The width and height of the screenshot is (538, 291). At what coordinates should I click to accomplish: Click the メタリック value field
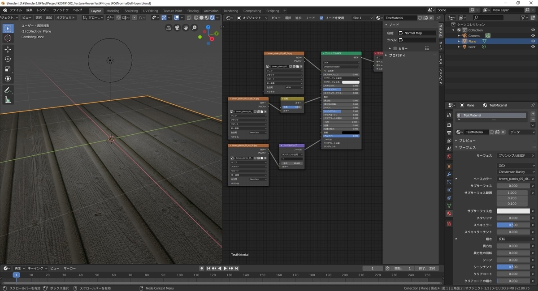click(513, 218)
